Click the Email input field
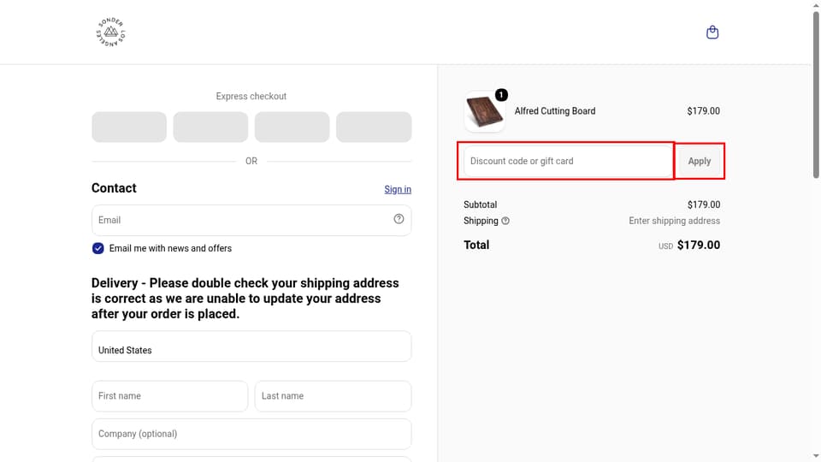821x462 pixels. [x=251, y=220]
